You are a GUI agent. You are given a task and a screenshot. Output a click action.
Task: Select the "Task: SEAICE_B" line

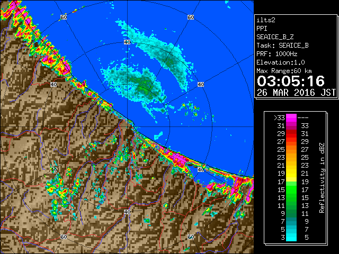point(282,46)
